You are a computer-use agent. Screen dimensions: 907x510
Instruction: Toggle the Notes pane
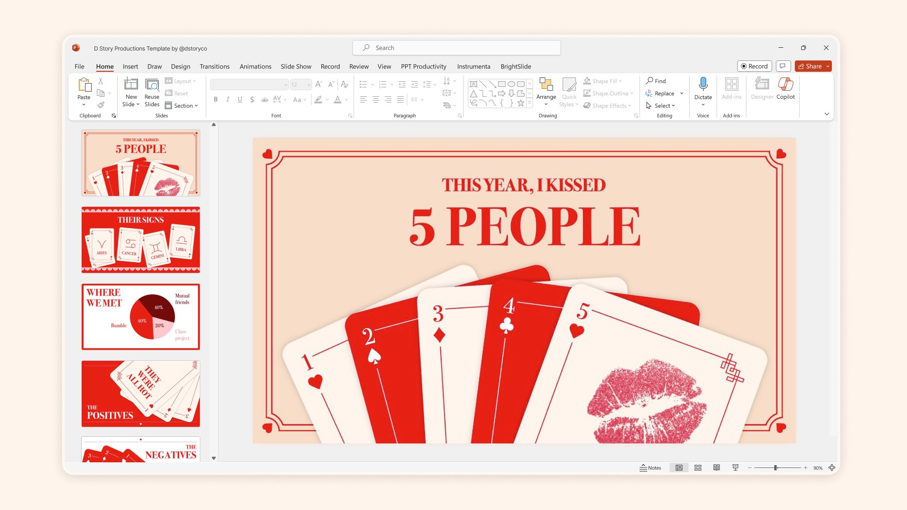650,467
